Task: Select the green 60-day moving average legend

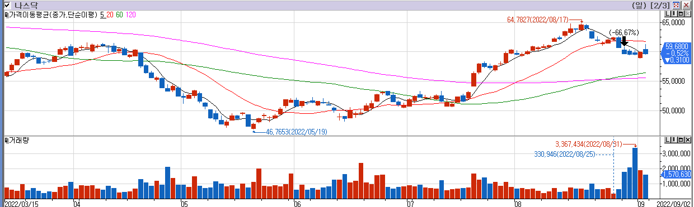Action: (x=119, y=15)
